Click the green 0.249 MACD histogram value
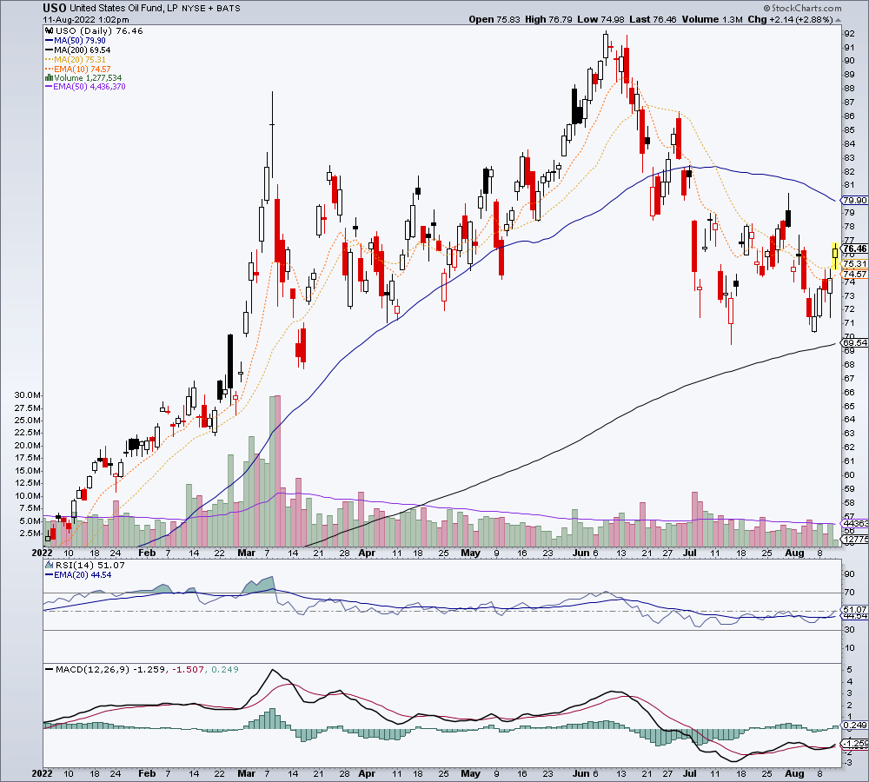The image size is (869, 782). click(224, 670)
